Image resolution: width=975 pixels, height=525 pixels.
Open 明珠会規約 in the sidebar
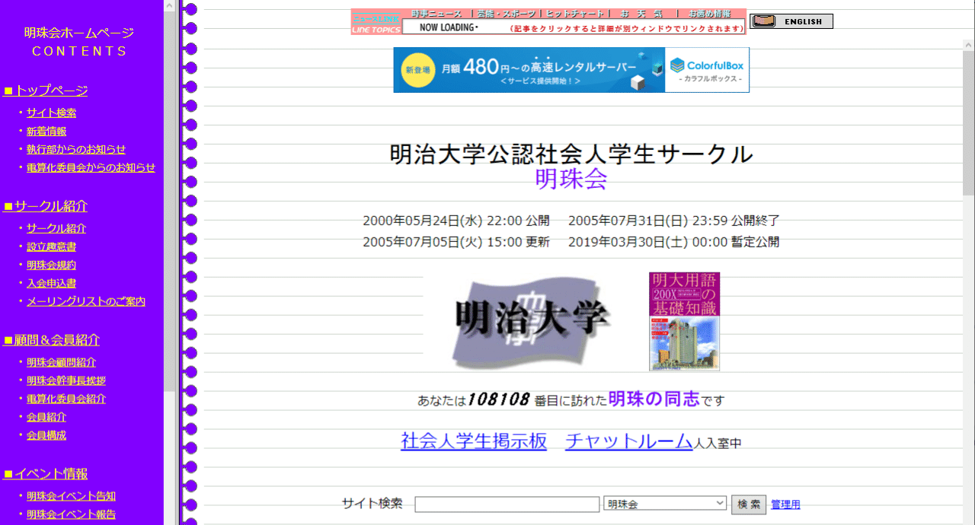pos(51,265)
